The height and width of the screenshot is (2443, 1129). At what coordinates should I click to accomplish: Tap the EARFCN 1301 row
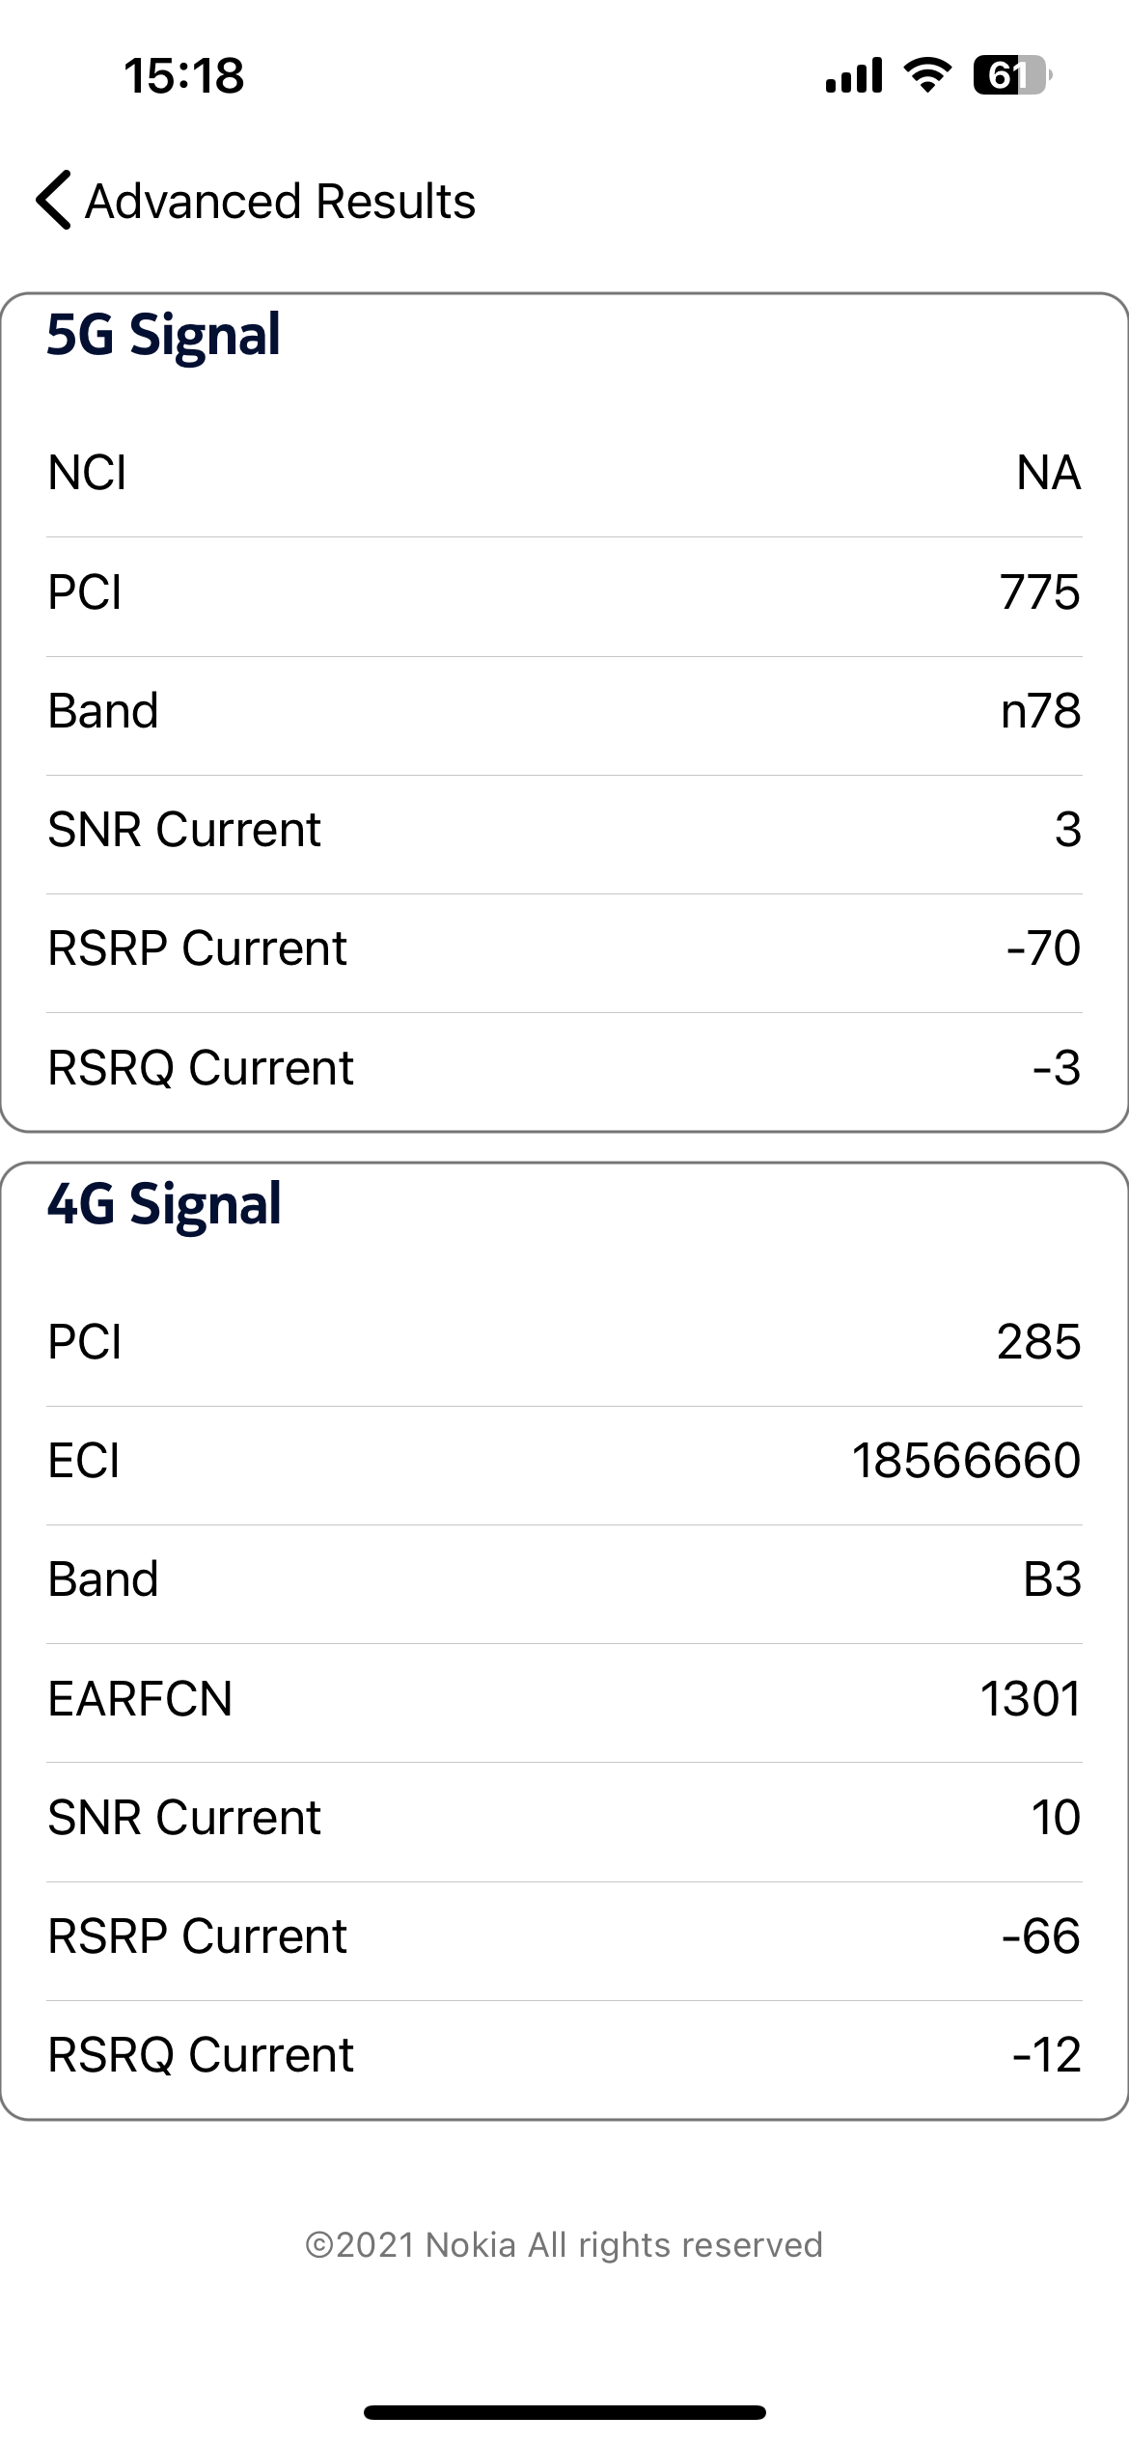click(564, 1699)
